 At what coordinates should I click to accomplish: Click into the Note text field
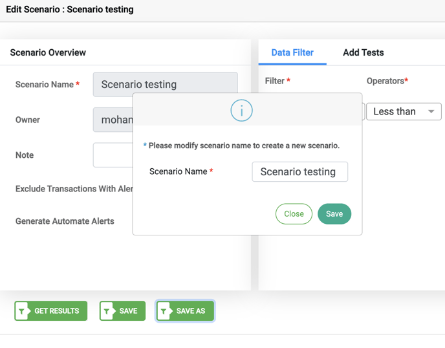(113, 155)
